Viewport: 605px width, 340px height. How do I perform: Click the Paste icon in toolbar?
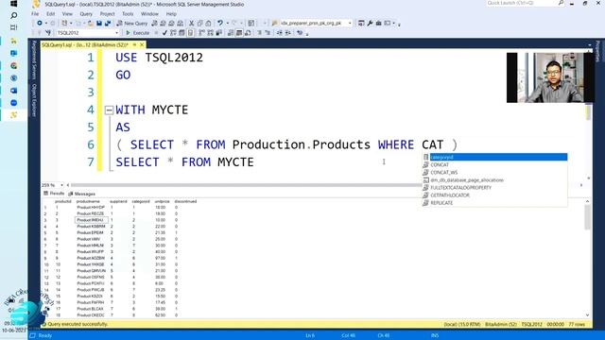point(208,23)
